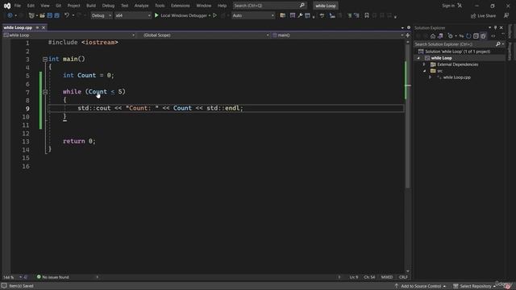Expand External Dependencies node
The image size is (516, 290).
coord(424,64)
